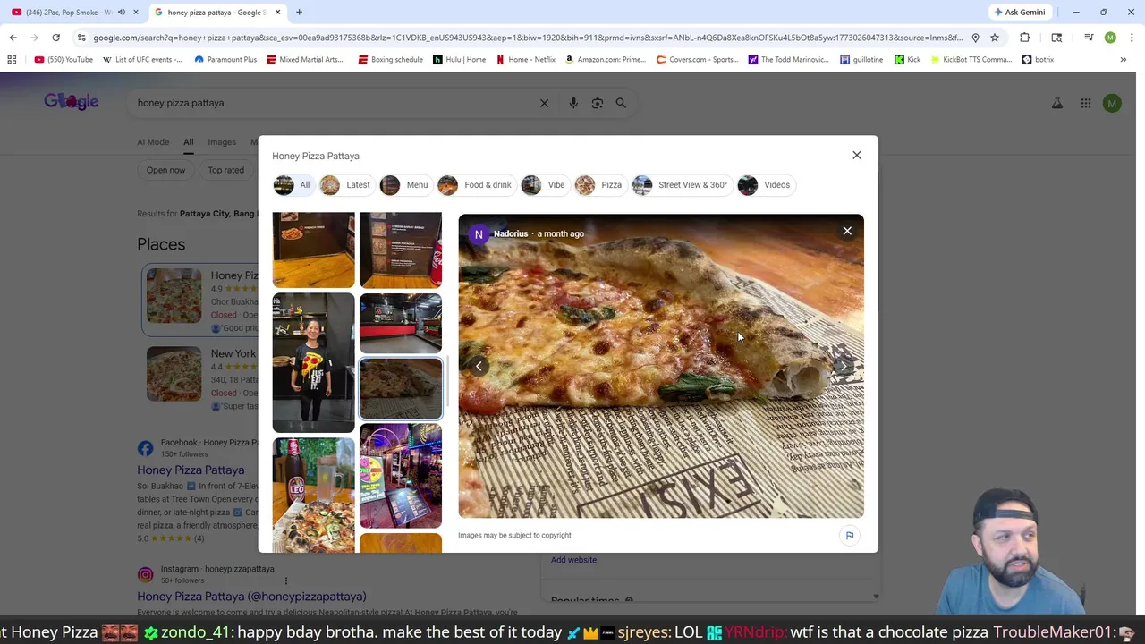Image resolution: width=1145 pixels, height=644 pixels.
Task: Close the honey pizza pattaya tab
Action: click(x=277, y=13)
